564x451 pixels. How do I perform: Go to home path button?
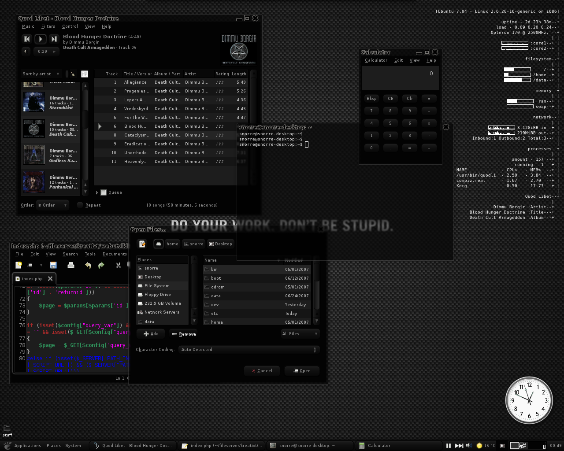point(172,244)
